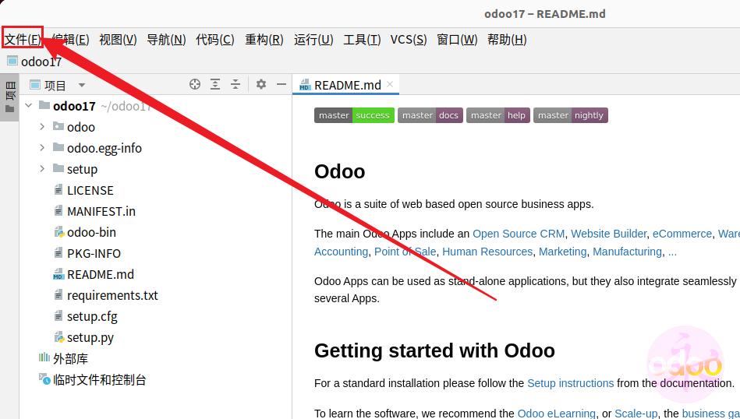Open the 运行(U) menu
Image resolution: width=740 pixels, height=419 pixels.
(x=313, y=40)
